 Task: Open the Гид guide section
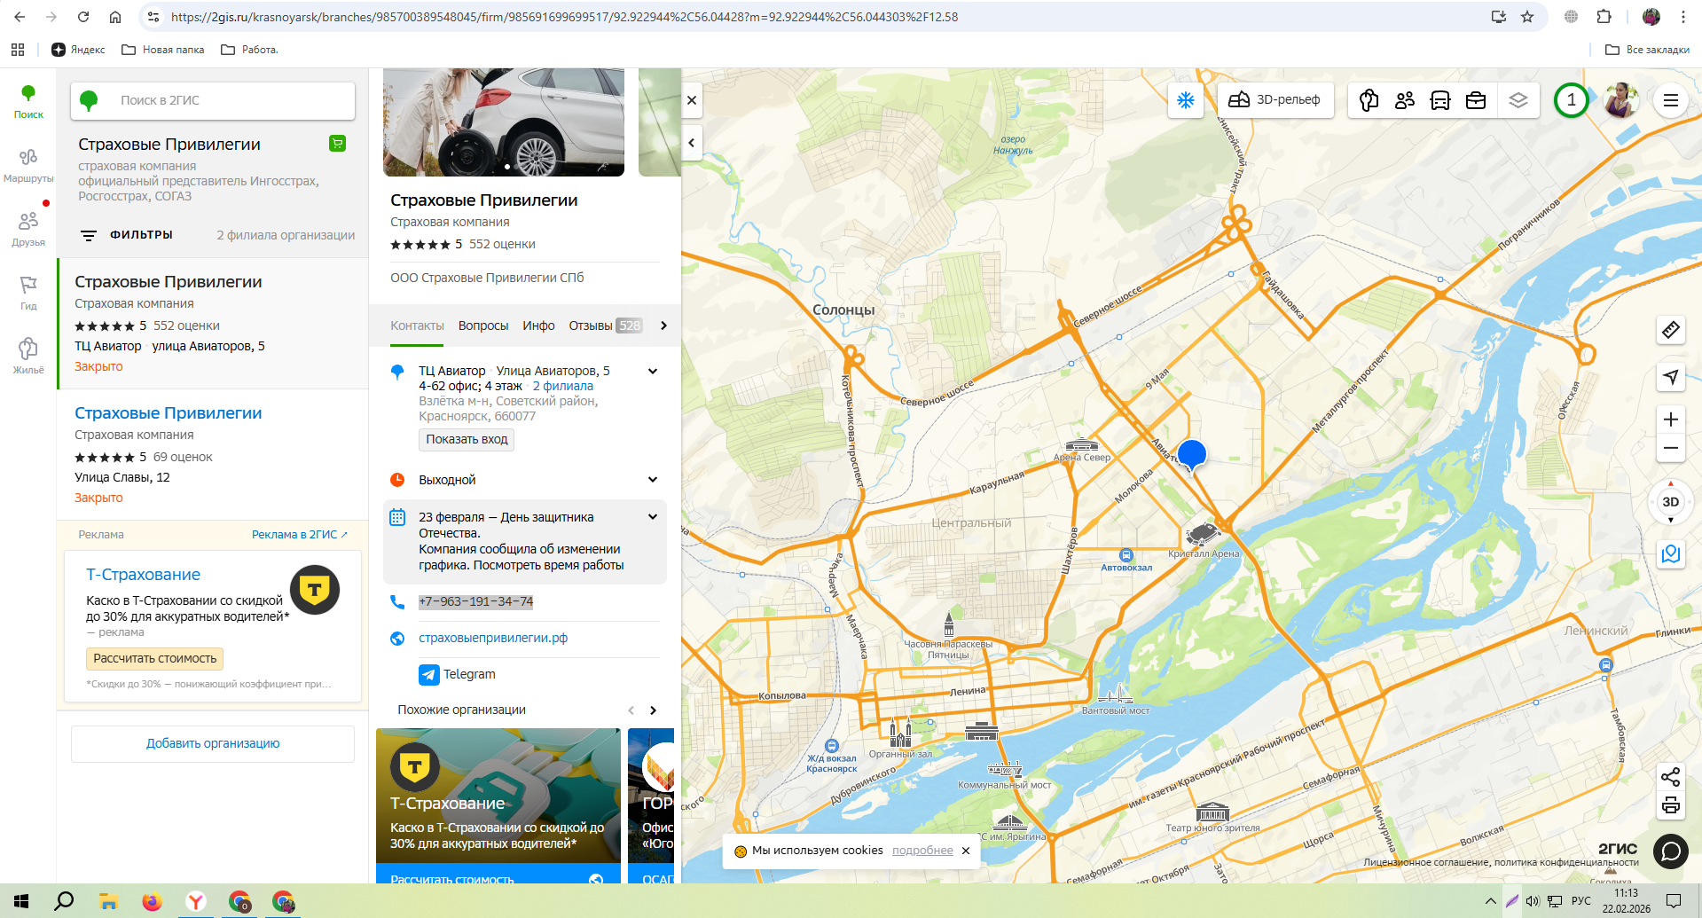pos(28,294)
